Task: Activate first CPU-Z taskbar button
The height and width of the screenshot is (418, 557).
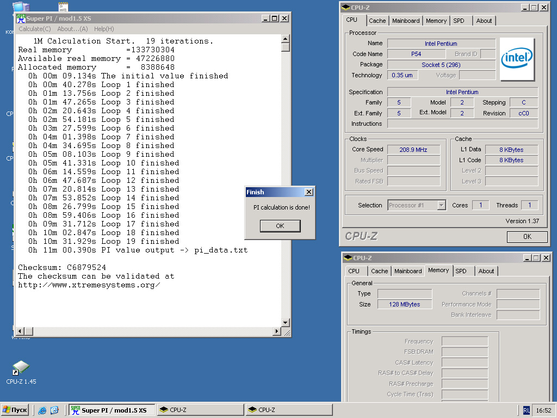Action: click(200, 410)
